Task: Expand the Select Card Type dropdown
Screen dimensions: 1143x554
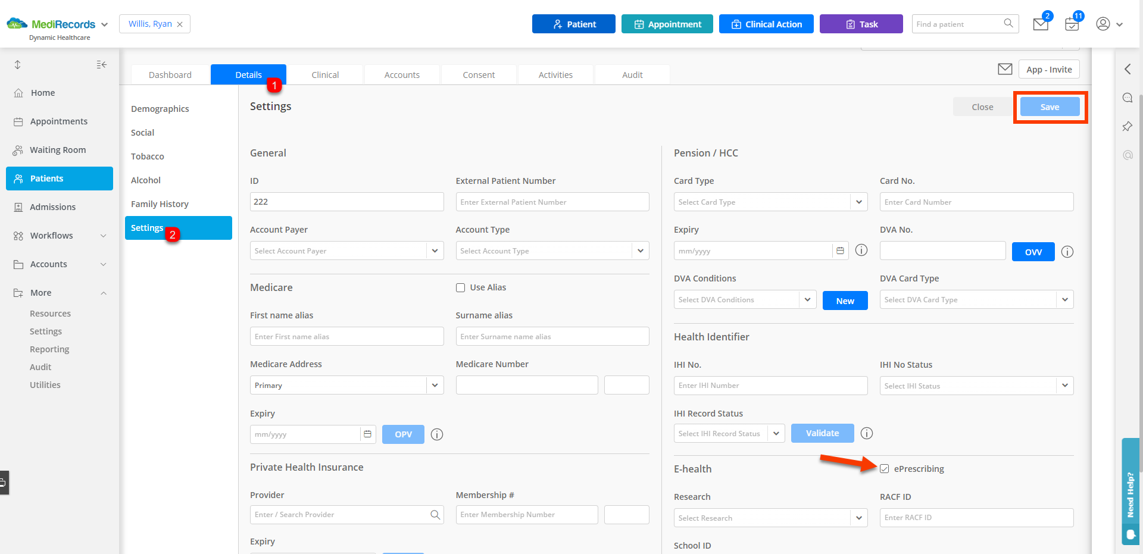Action: coord(858,202)
